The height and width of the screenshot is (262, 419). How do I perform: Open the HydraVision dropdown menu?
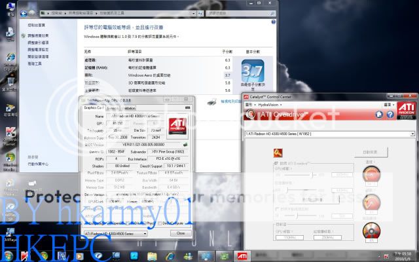pyautogui.click(x=270, y=105)
